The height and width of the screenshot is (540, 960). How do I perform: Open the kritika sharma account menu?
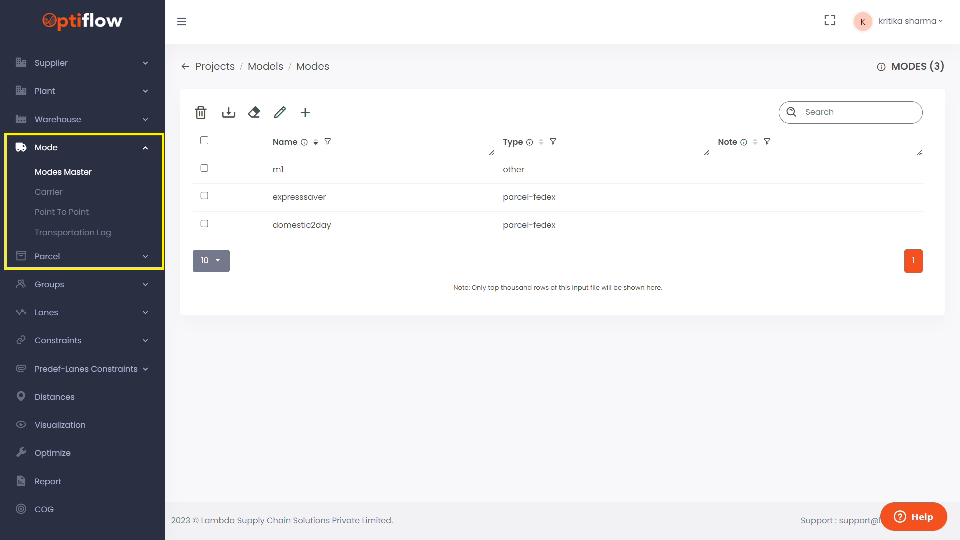tap(911, 21)
